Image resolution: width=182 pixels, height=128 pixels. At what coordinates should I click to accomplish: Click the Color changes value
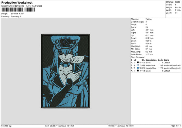click(x=146, y=22)
